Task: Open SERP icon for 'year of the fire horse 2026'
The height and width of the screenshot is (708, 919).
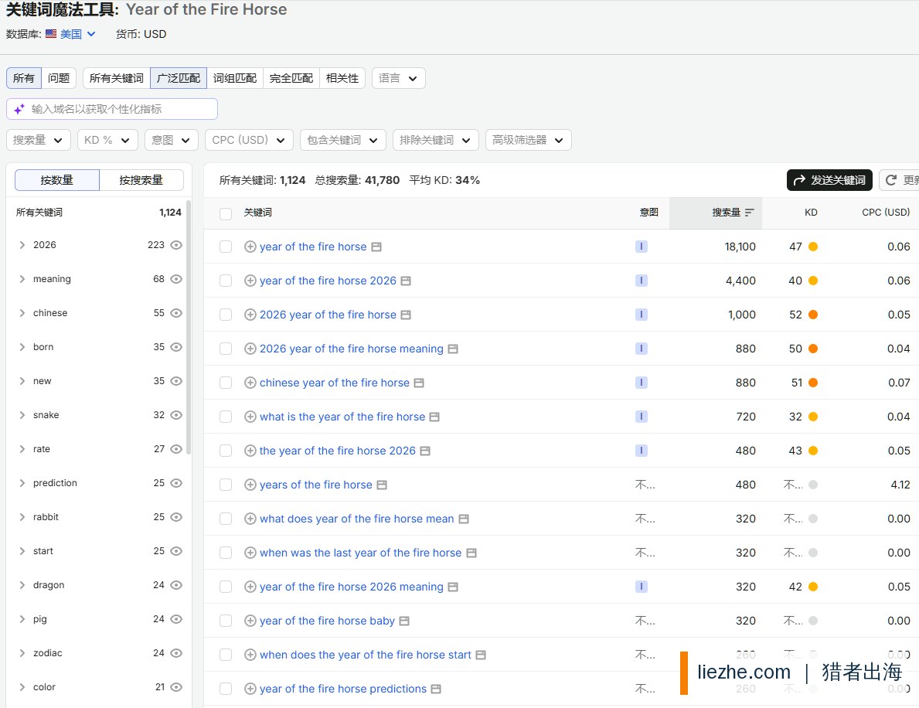Action: (406, 281)
